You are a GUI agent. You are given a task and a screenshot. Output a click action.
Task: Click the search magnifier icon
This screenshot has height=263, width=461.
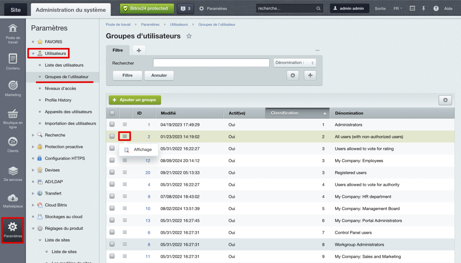coord(318,8)
